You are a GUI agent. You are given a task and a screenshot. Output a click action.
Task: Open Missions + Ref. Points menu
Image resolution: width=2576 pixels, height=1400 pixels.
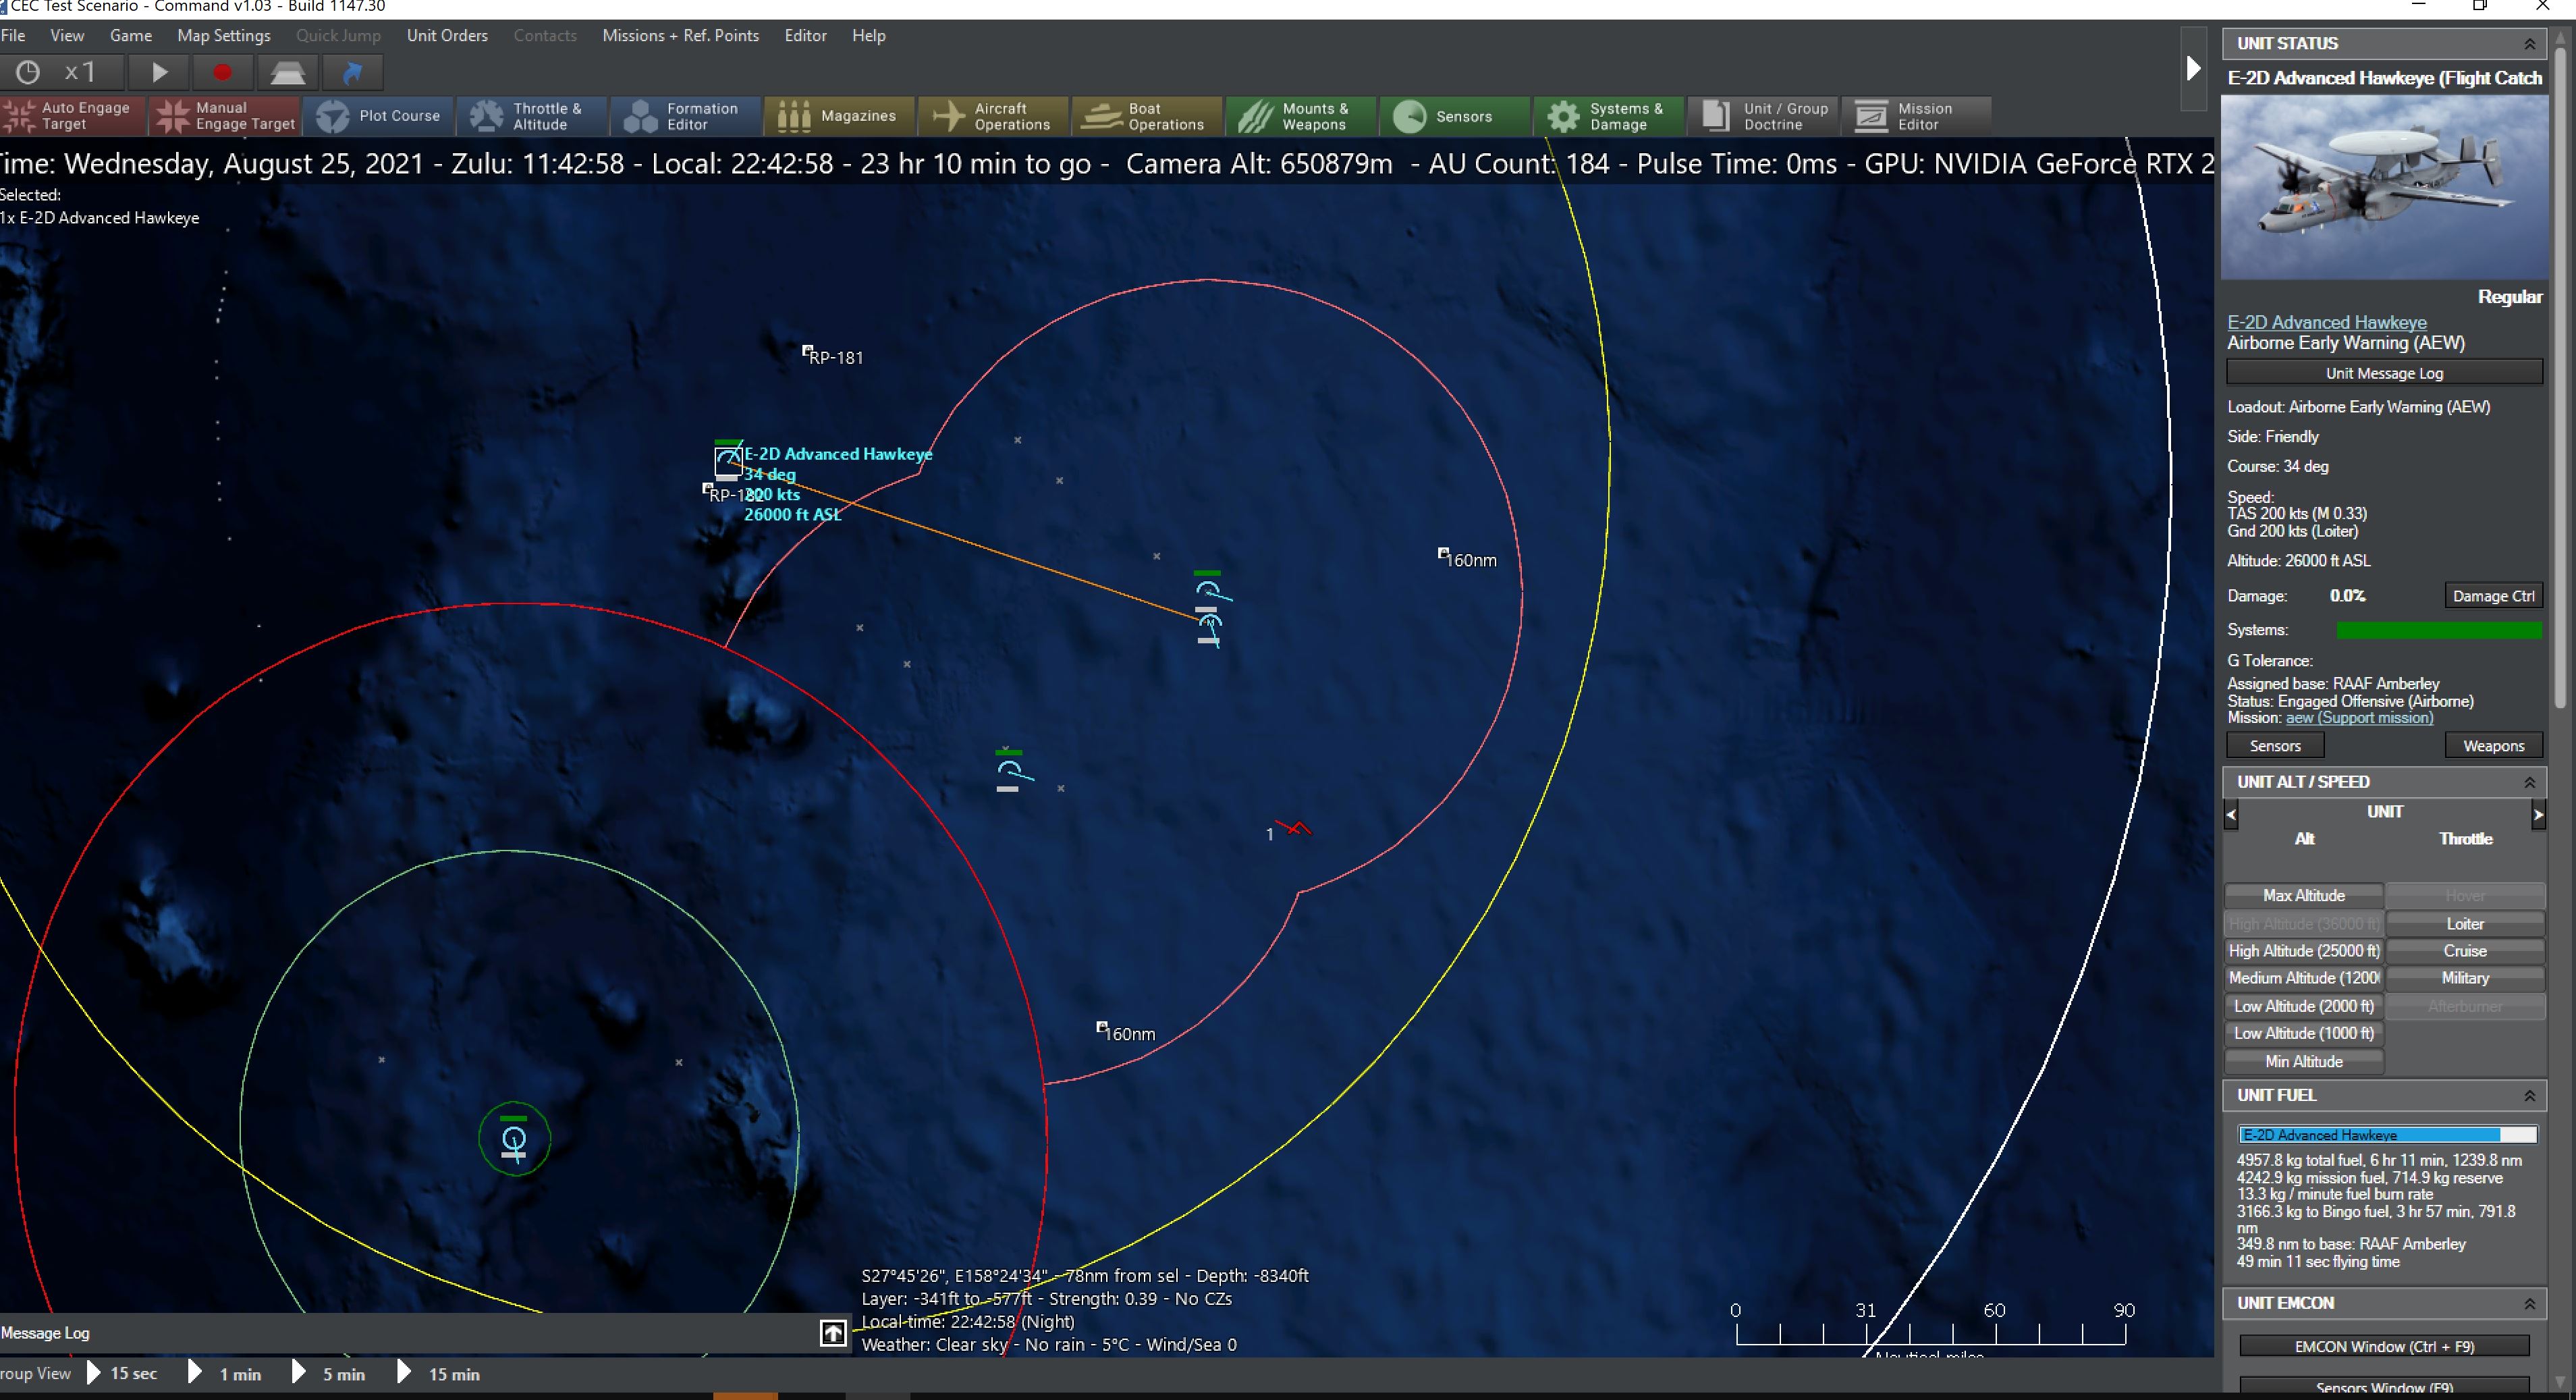coord(680,35)
